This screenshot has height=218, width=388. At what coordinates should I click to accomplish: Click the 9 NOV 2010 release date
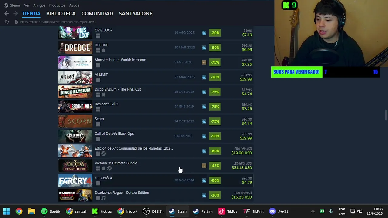coord(183,136)
